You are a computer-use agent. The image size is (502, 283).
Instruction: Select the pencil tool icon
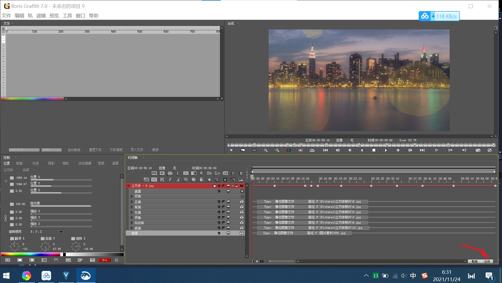170,180
